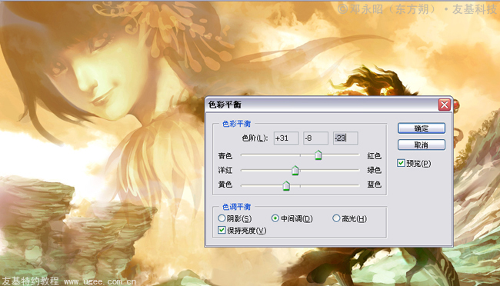The height and width of the screenshot is (286, 500).
Task: Select the 中间调(D) midtones radio button
Action: (x=275, y=218)
